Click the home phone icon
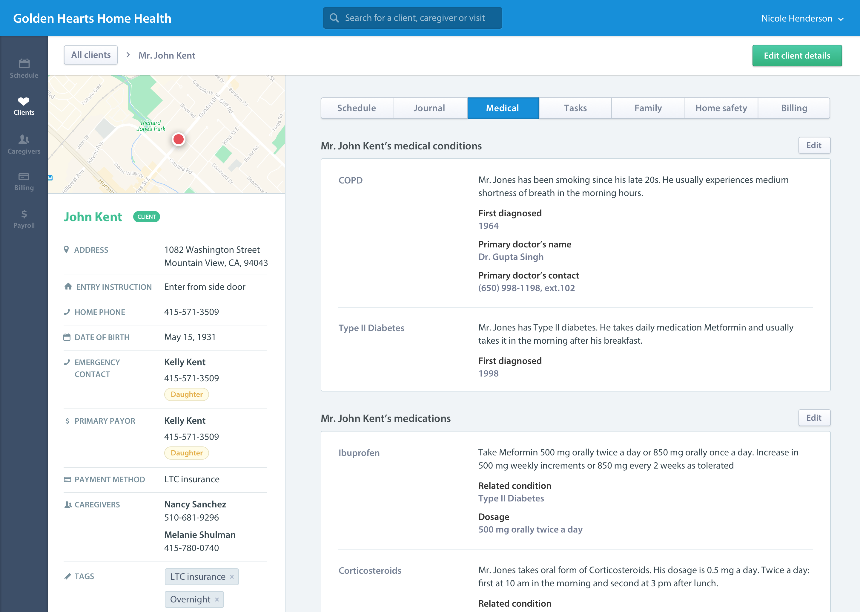860x612 pixels. 67,312
